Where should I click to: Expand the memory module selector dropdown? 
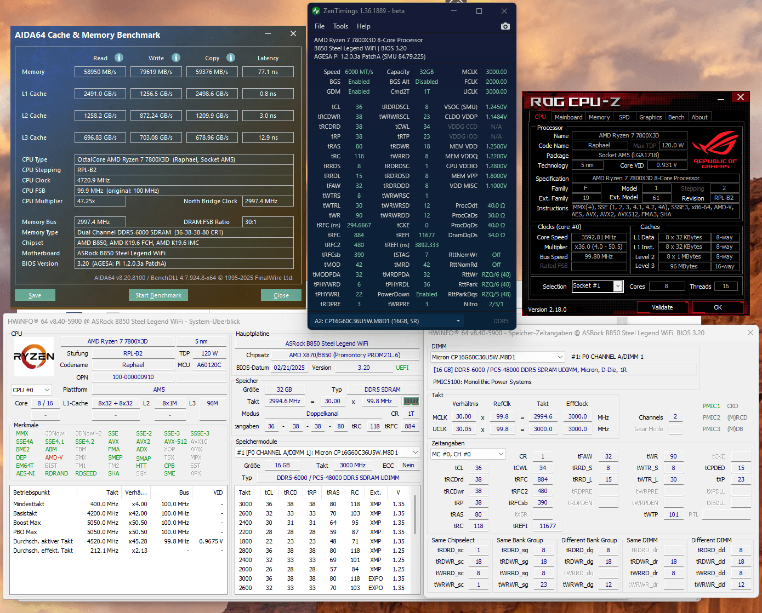tap(327, 452)
